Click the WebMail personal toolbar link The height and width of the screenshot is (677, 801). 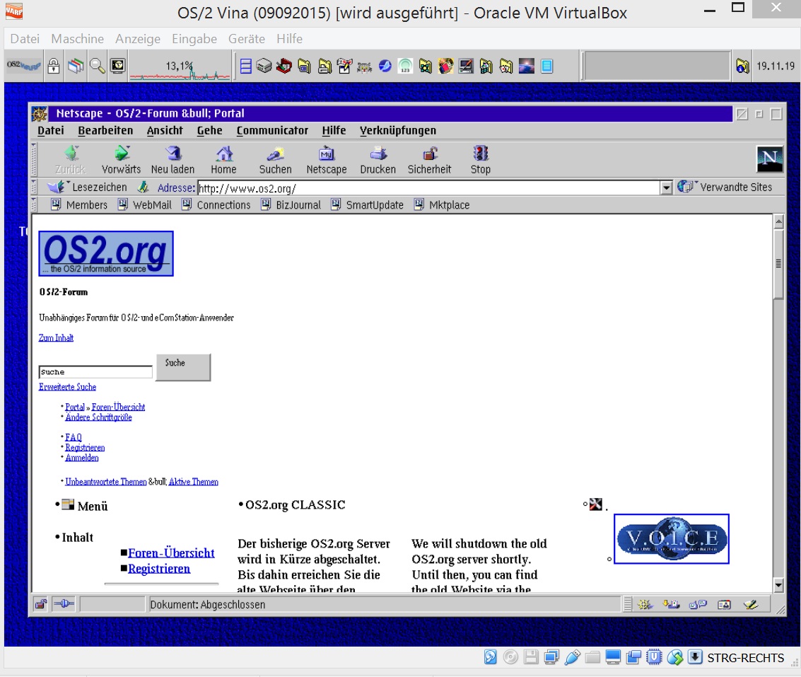click(x=145, y=204)
